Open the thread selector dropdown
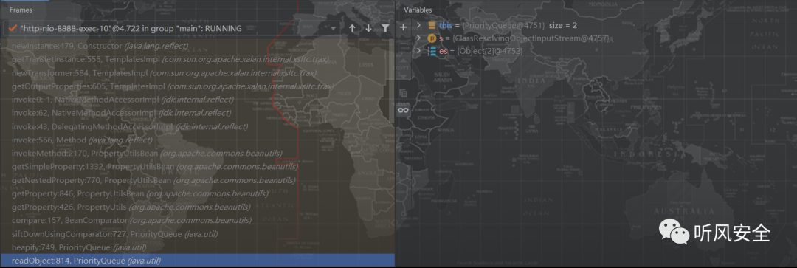797x268 pixels. coord(173,29)
